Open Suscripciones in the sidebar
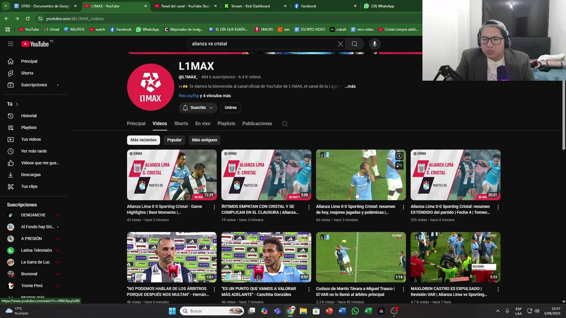The width and height of the screenshot is (566, 318). [x=34, y=85]
